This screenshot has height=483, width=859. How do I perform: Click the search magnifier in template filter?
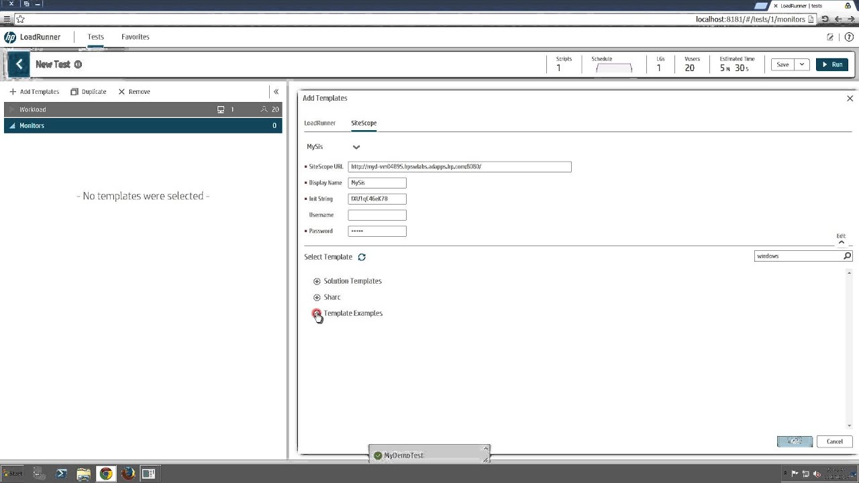point(847,256)
